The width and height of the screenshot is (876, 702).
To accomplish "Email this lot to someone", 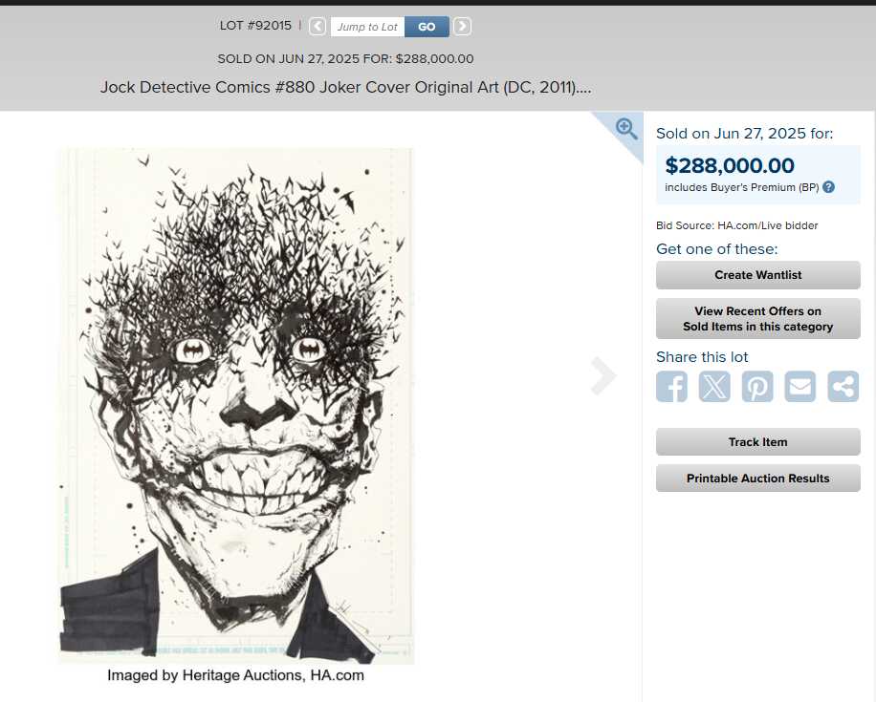I will pos(800,386).
